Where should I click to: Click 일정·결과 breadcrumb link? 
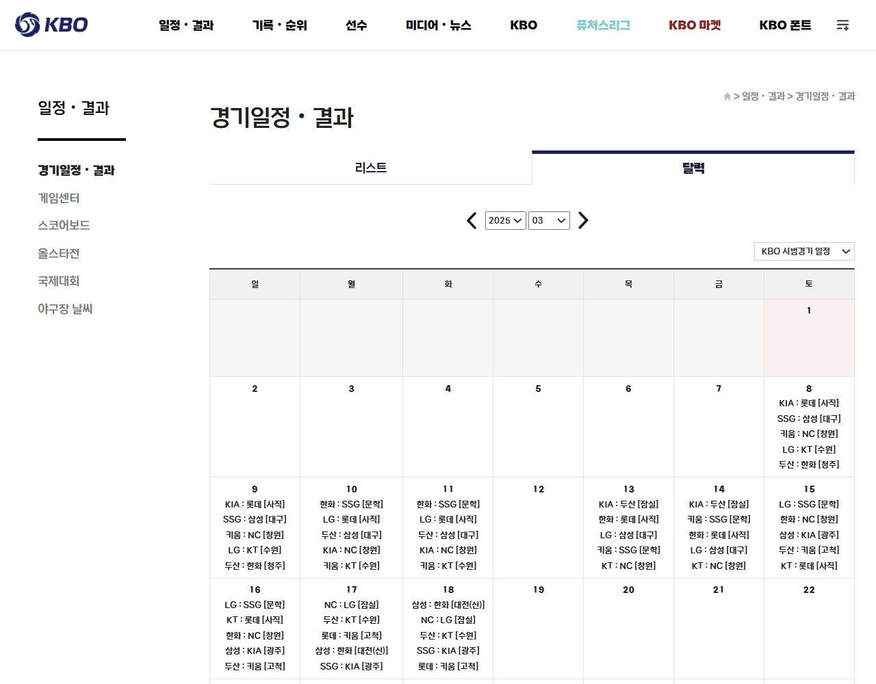coord(763,96)
